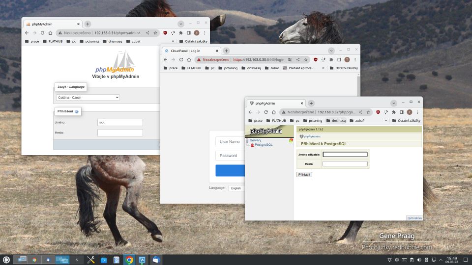472x265 pixels.
Task: Expand tab search chevron in phpMyAdmin window
Action: click(180, 24)
